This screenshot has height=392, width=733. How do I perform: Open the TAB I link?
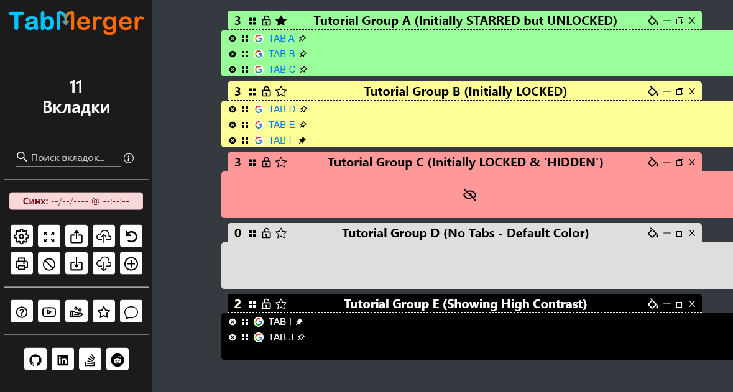pos(280,321)
